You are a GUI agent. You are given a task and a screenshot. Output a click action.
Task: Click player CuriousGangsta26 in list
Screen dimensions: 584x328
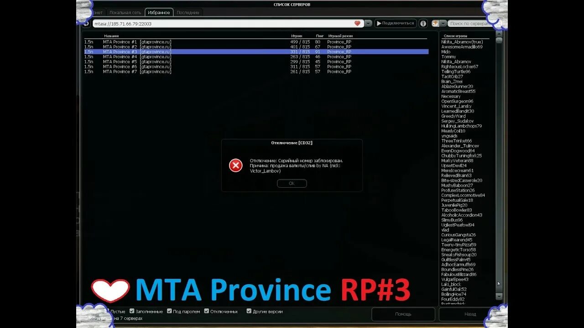click(x=459, y=235)
